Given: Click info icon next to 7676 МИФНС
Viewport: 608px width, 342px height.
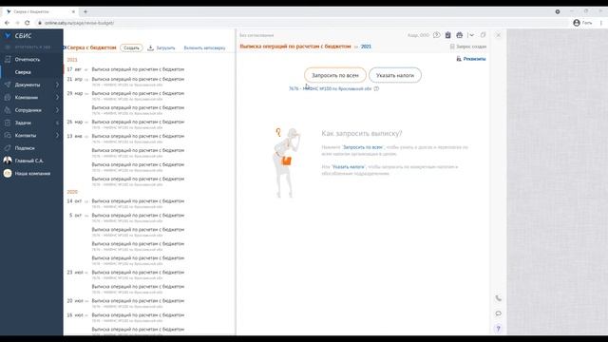Looking at the screenshot, I should (376, 88).
